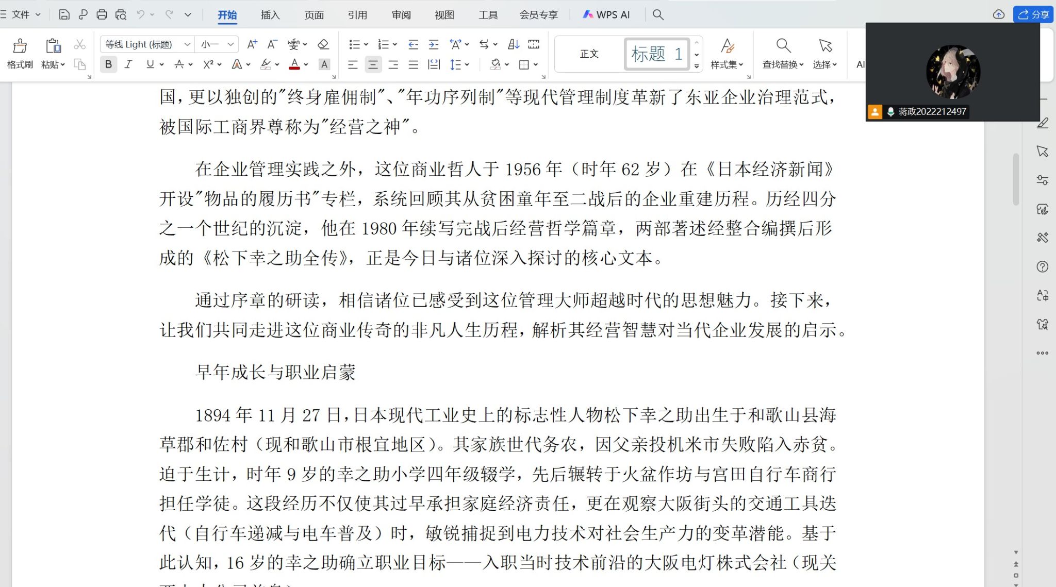Click the decrease indent icon

(413, 44)
